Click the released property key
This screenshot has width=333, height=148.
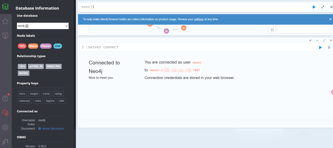[x=25, y=101]
